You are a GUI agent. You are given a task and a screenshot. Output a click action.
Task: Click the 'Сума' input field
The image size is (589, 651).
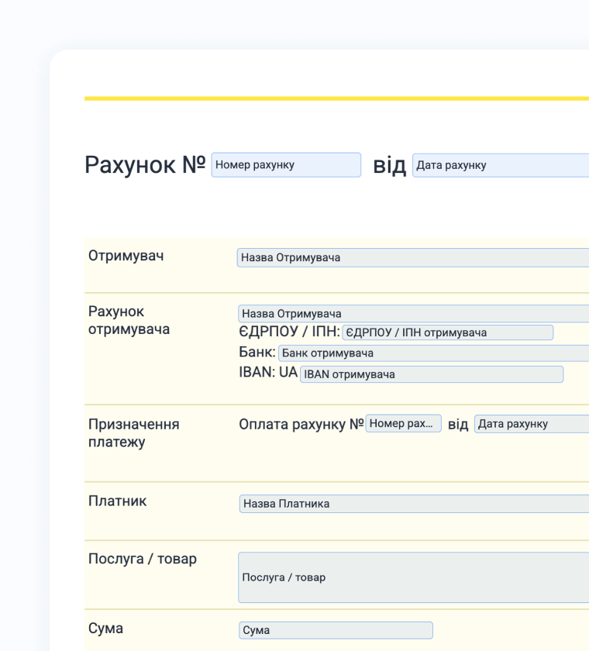click(336, 630)
